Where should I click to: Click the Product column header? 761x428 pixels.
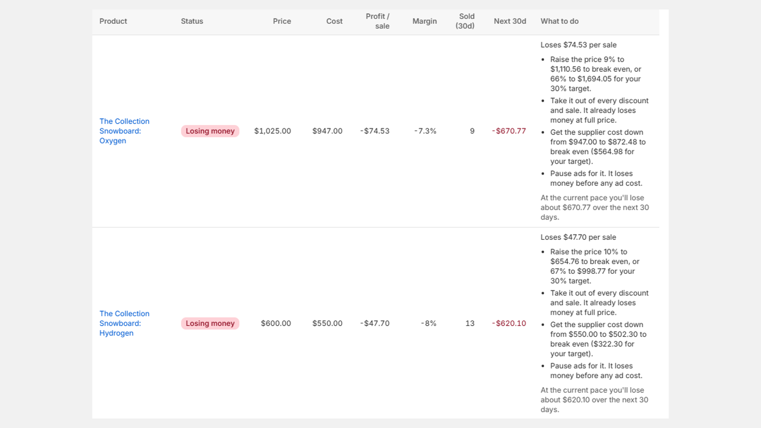click(113, 21)
